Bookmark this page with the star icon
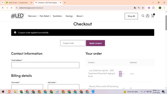 tap(143, 8)
